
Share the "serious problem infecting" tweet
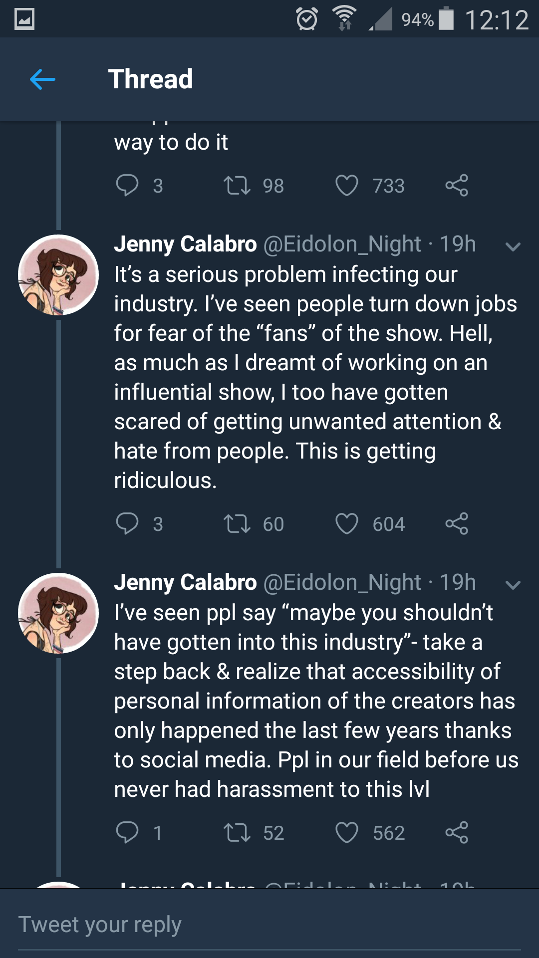point(457,524)
